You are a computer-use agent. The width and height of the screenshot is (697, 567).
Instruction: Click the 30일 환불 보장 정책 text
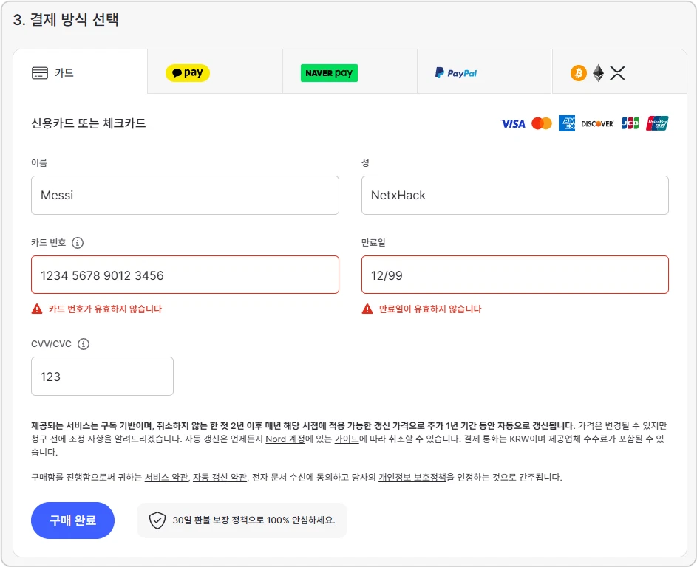tap(254, 520)
